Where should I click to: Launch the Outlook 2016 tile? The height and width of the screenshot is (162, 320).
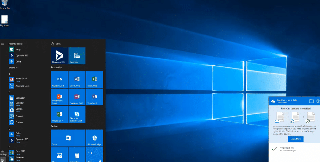(59, 79)
